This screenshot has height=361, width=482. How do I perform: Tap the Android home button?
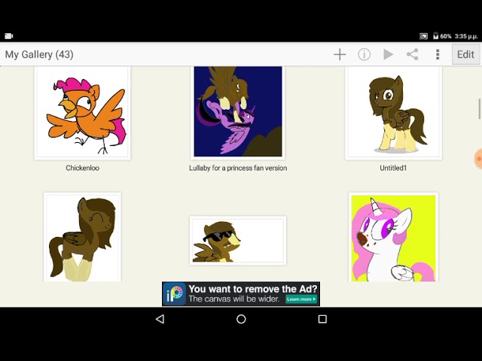[x=241, y=319]
